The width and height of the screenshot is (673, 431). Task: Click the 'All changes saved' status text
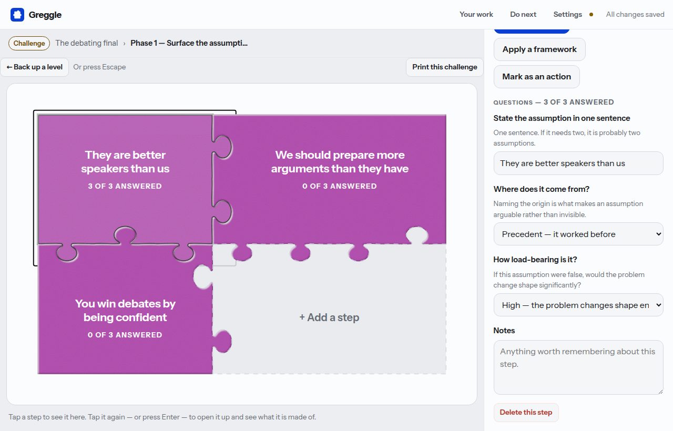pos(635,14)
